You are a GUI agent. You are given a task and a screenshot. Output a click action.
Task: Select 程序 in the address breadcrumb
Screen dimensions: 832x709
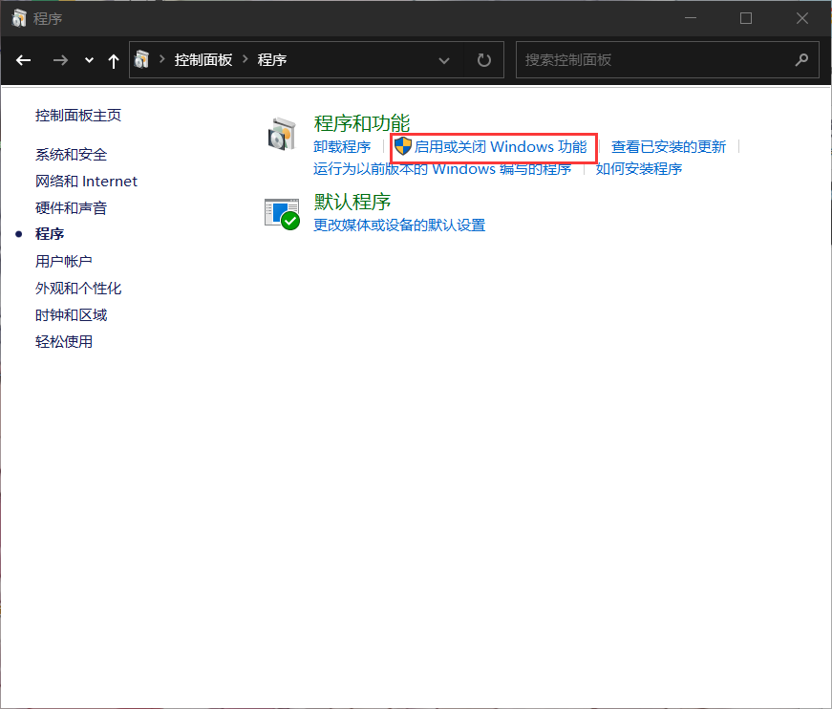point(271,60)
